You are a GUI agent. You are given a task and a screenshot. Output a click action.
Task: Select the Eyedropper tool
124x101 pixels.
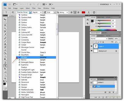(x=5, y=35)
